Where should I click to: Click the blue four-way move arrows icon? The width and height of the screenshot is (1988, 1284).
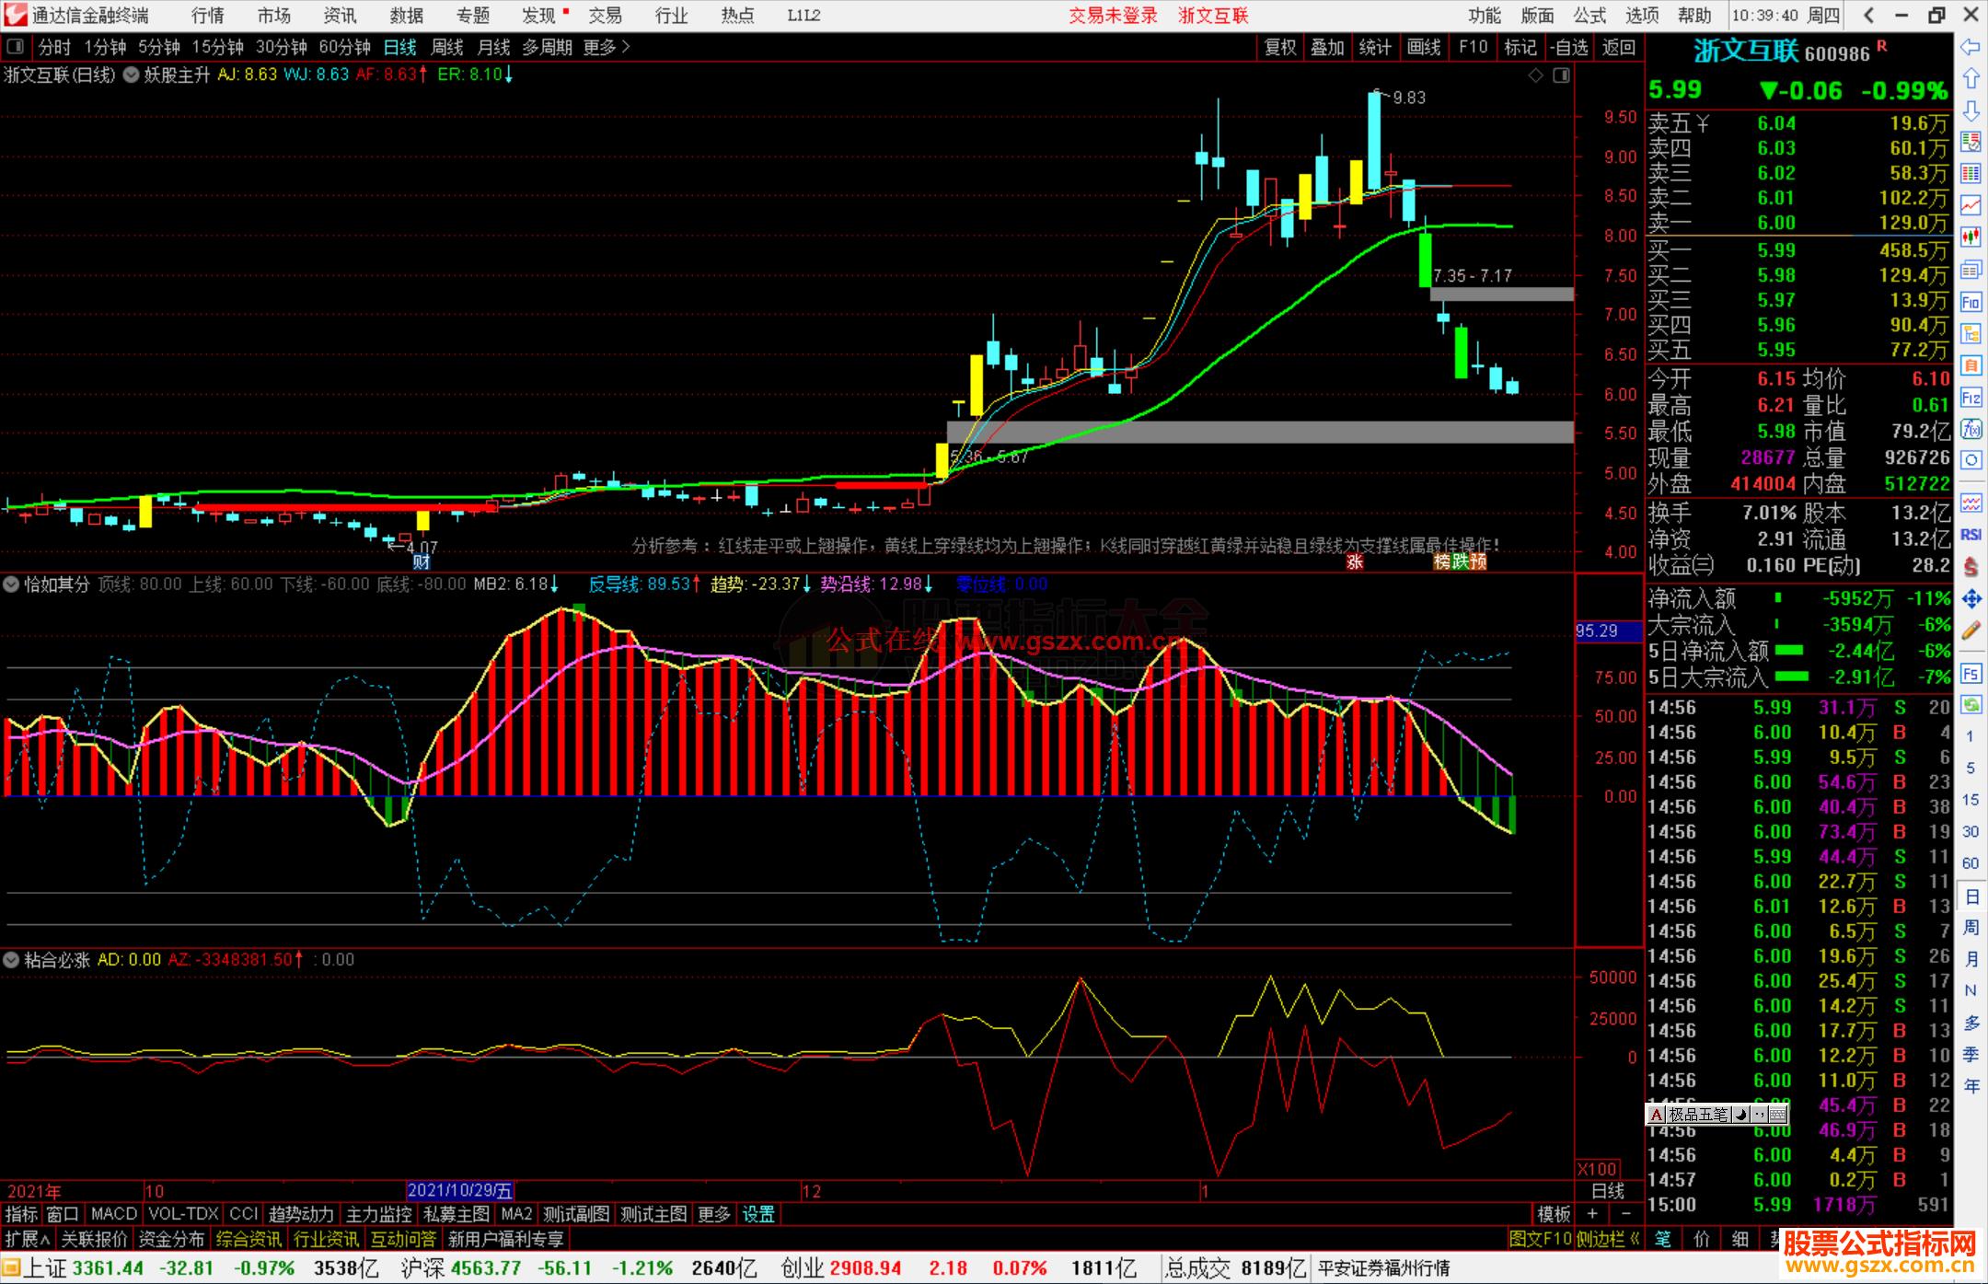tap(1971, 599)
